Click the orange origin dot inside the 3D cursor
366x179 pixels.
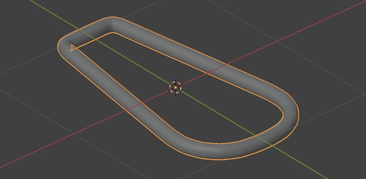tap(175, 87)
